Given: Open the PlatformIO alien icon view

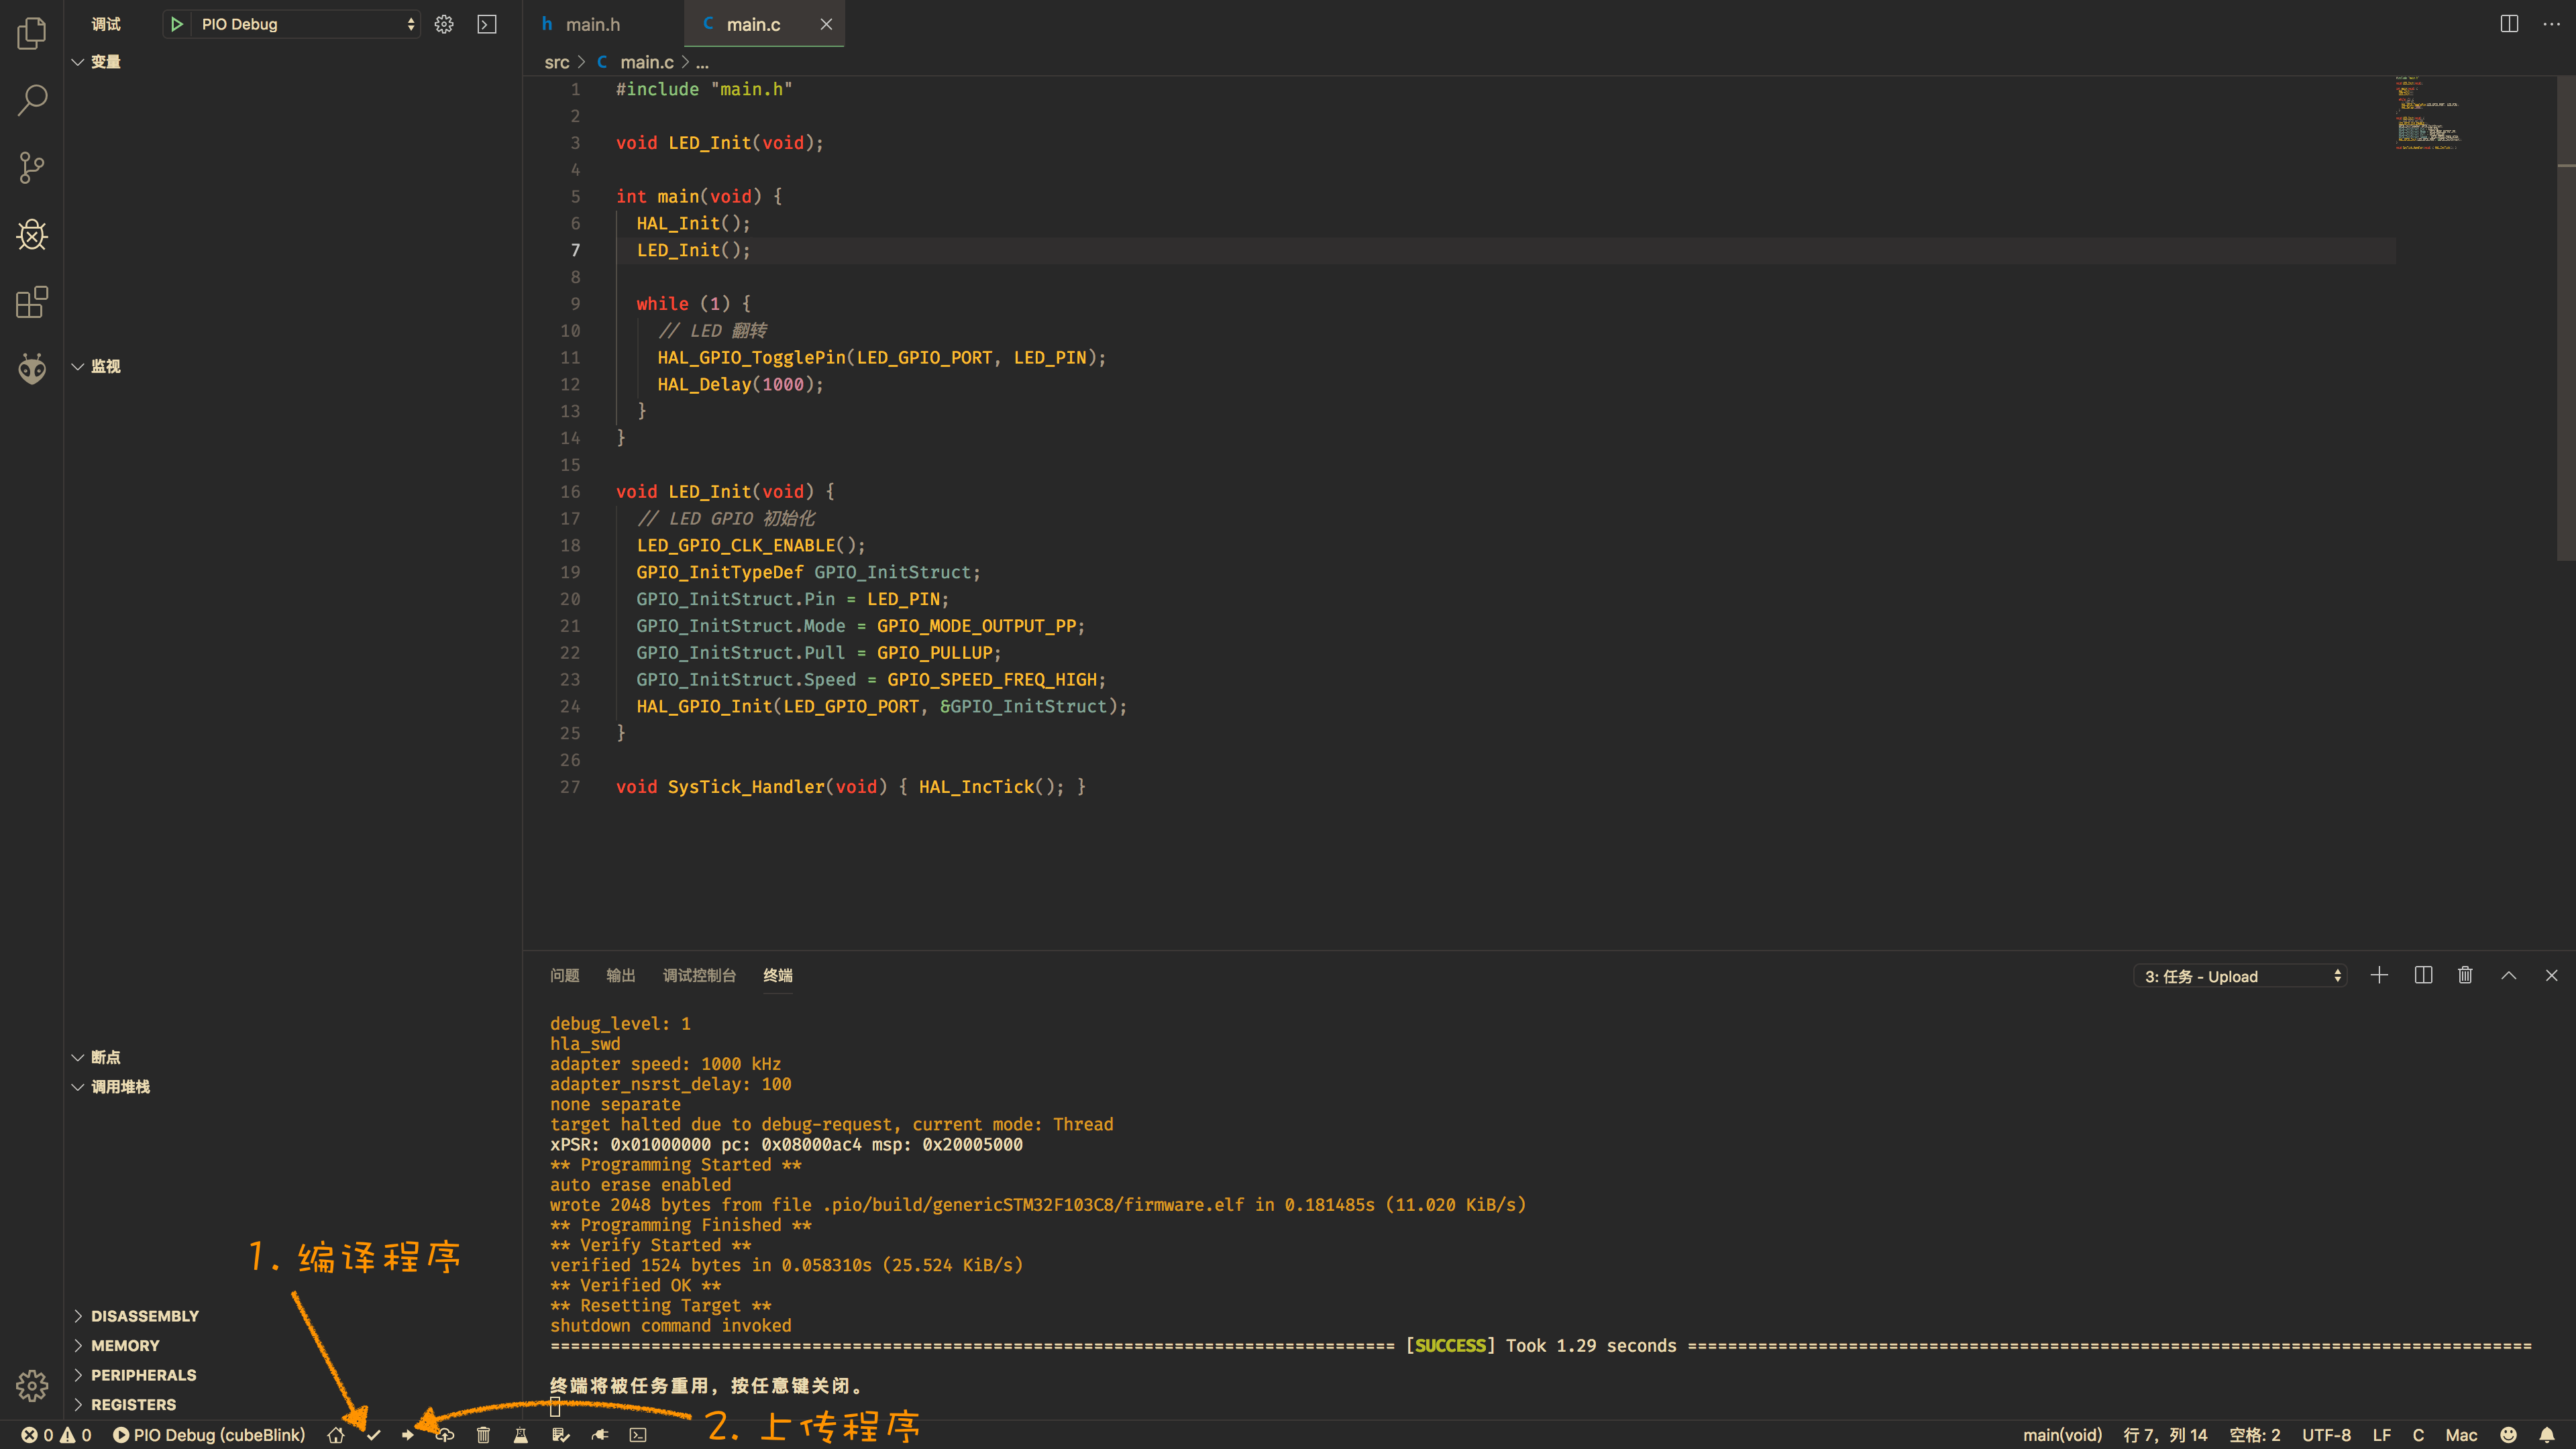Looking at the screenshot, I should (32, 369).
